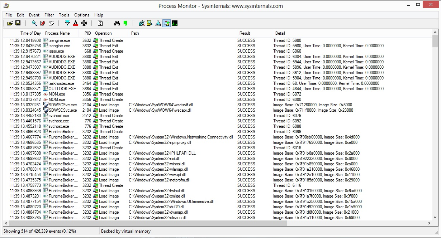Click 'Backed by virtual memory' status text
The image size is (441, 238).
point(126,231)
